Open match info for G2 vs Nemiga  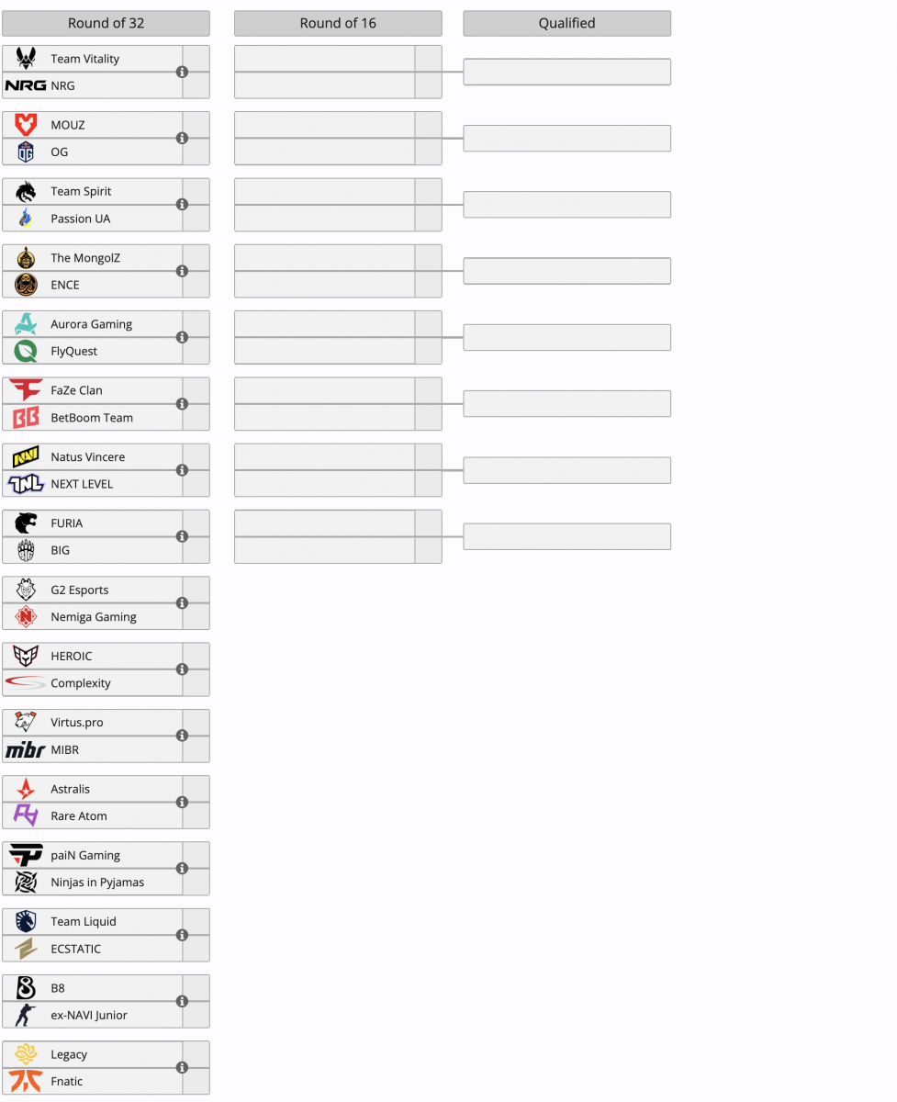click(x=182, y=603)
